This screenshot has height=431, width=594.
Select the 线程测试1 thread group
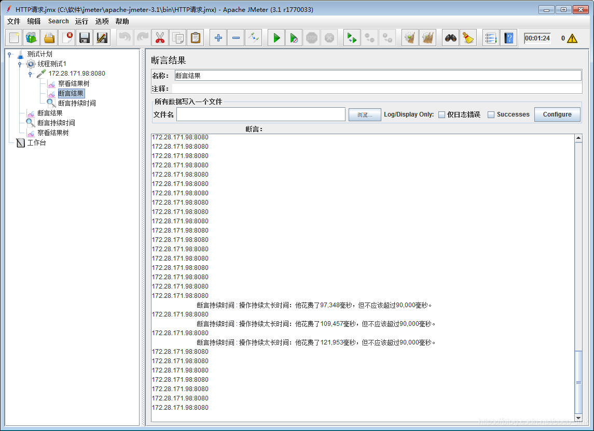51,64
